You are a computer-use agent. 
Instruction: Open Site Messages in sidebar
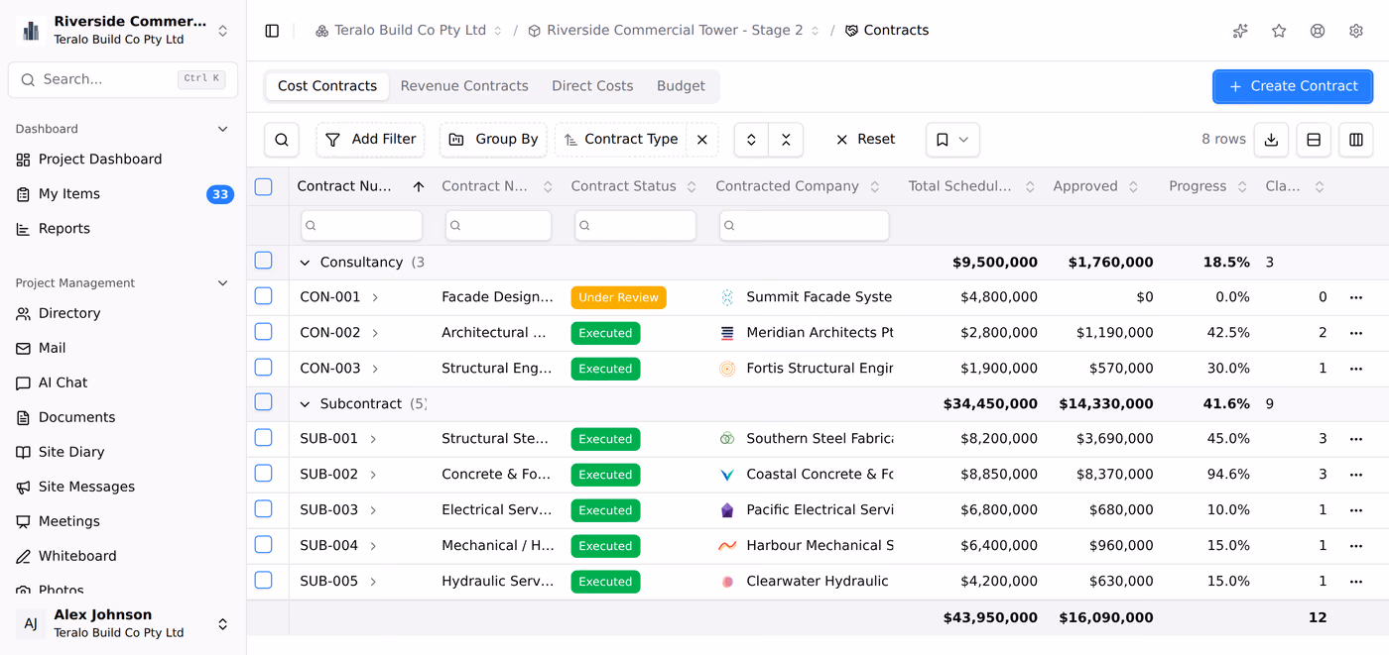click(123, 487)
